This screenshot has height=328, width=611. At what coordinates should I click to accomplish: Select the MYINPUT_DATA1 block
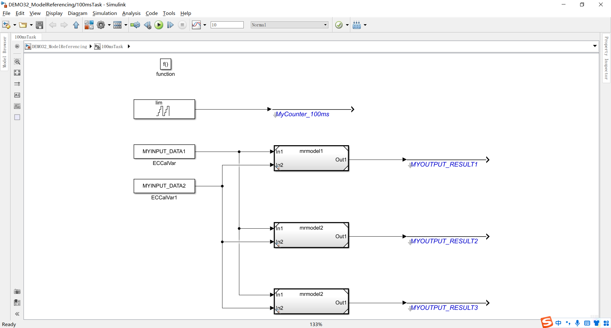coord(164,152)
